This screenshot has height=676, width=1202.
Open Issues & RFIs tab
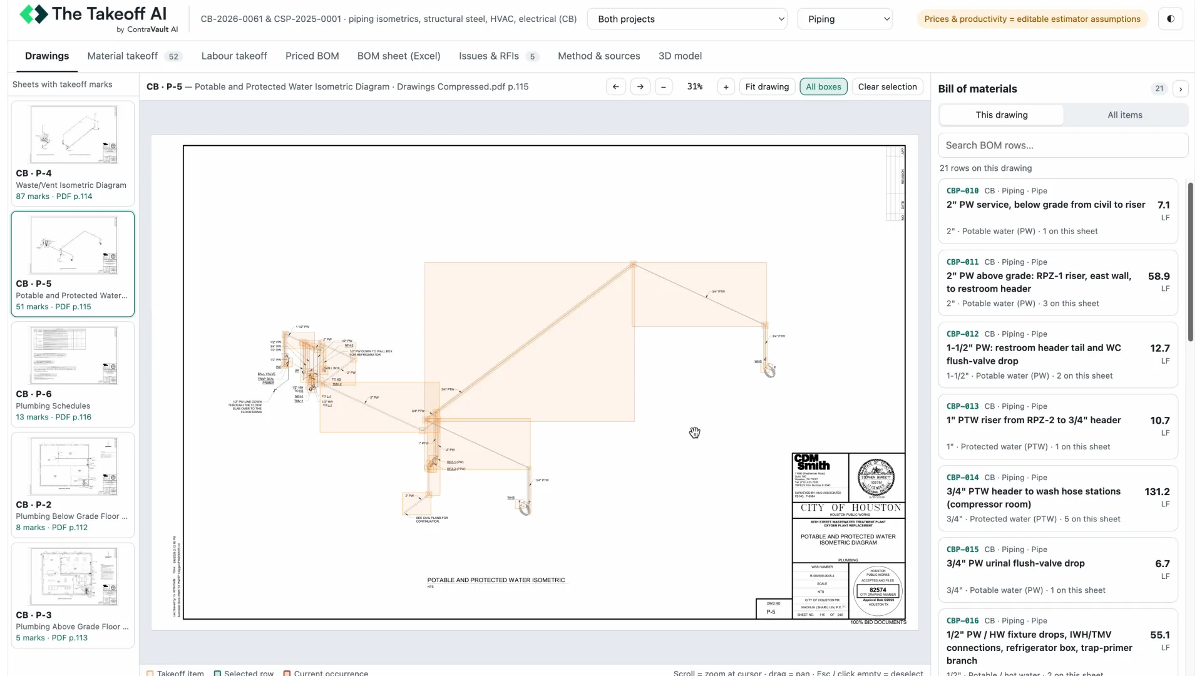498,56
